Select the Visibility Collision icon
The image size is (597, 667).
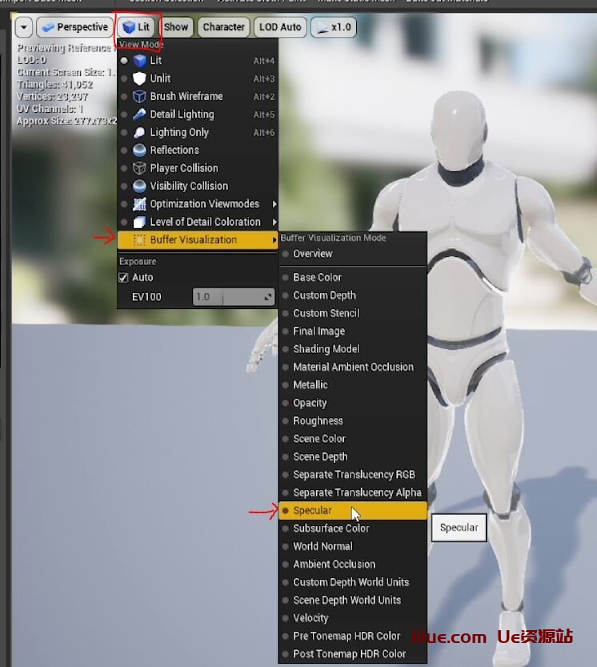pyautogui.click(x=140, y=186)
